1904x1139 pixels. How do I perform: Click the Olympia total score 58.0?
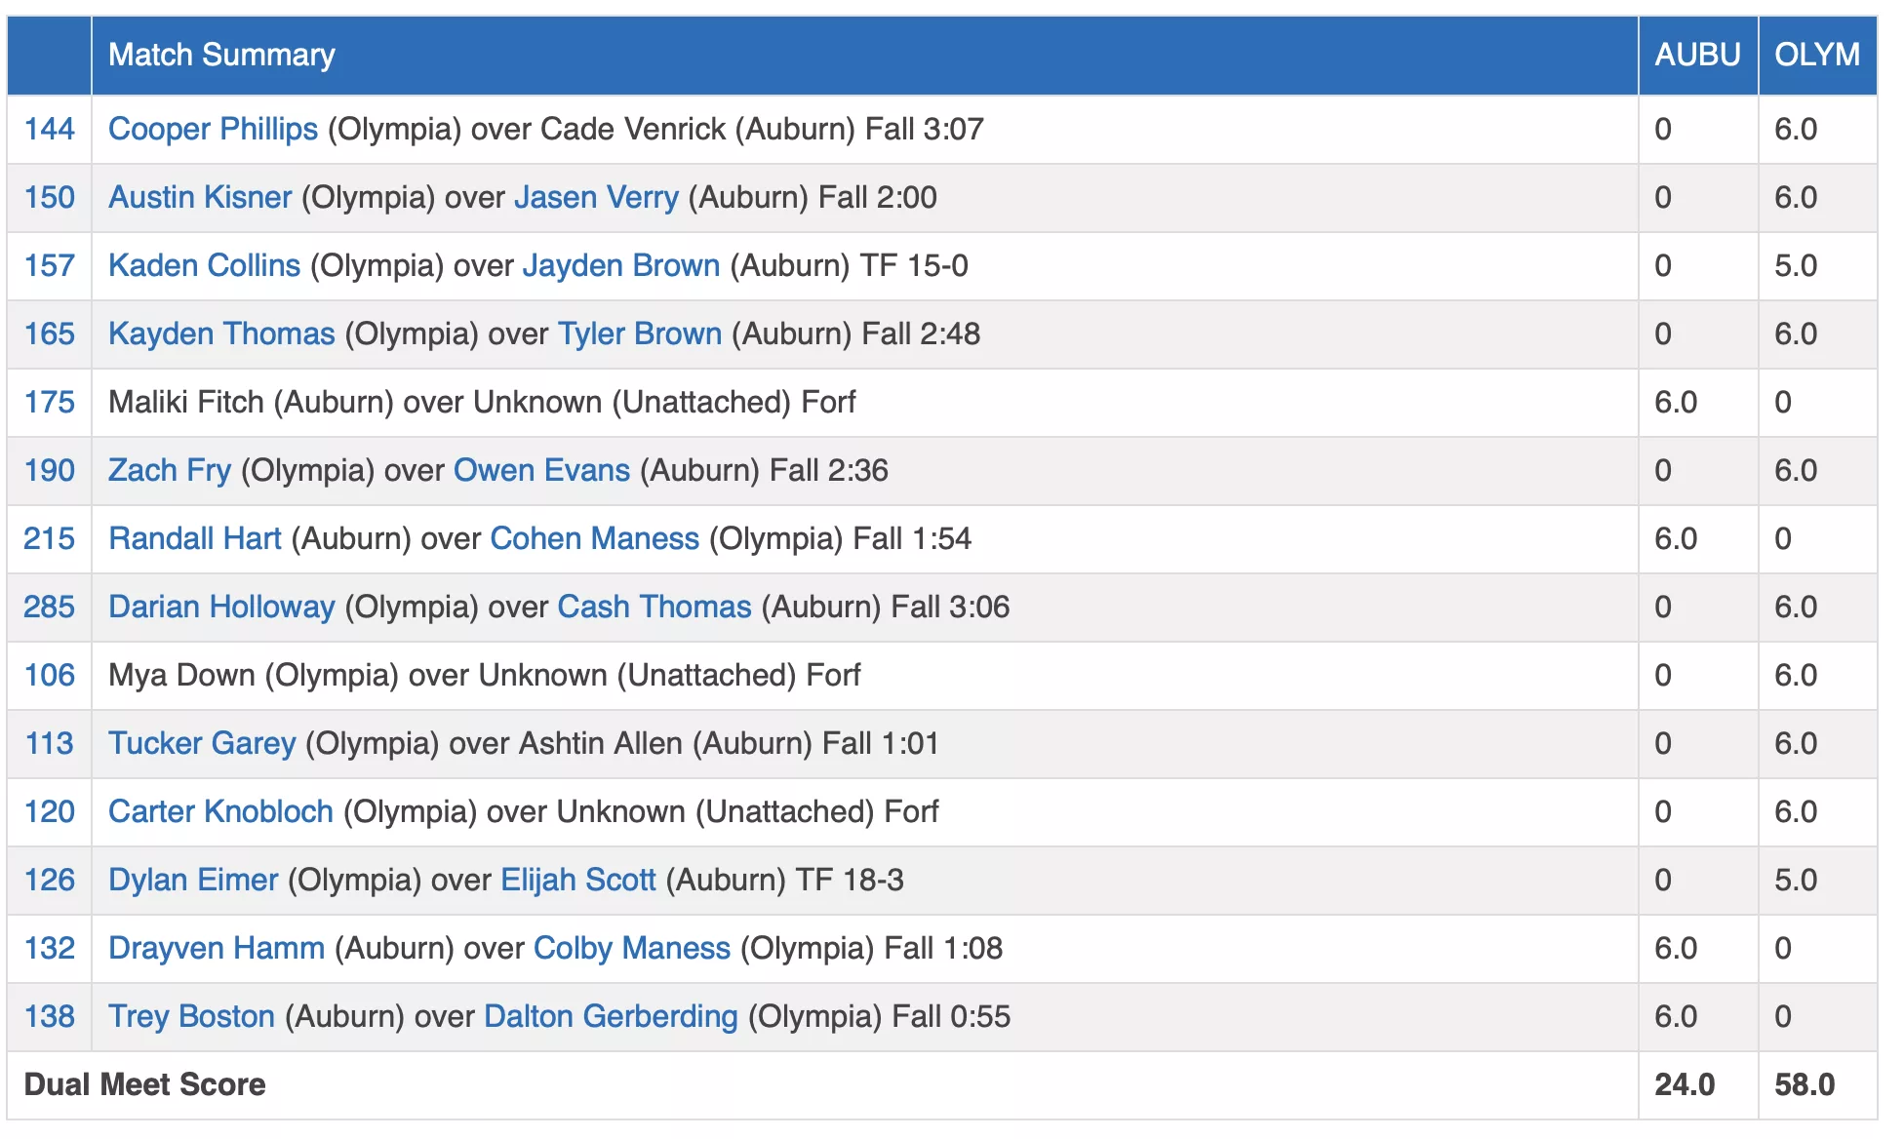click(x=1805, y=1084)
